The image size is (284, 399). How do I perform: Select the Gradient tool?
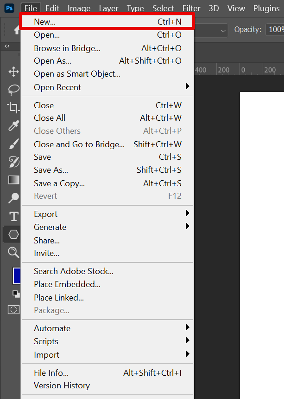point(13,180)
